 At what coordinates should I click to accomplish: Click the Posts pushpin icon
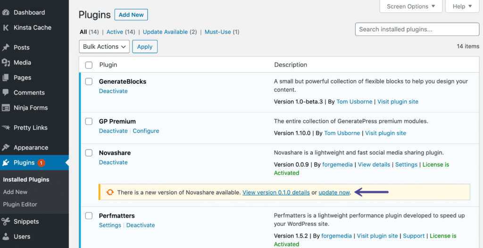[x=6, y=48]
